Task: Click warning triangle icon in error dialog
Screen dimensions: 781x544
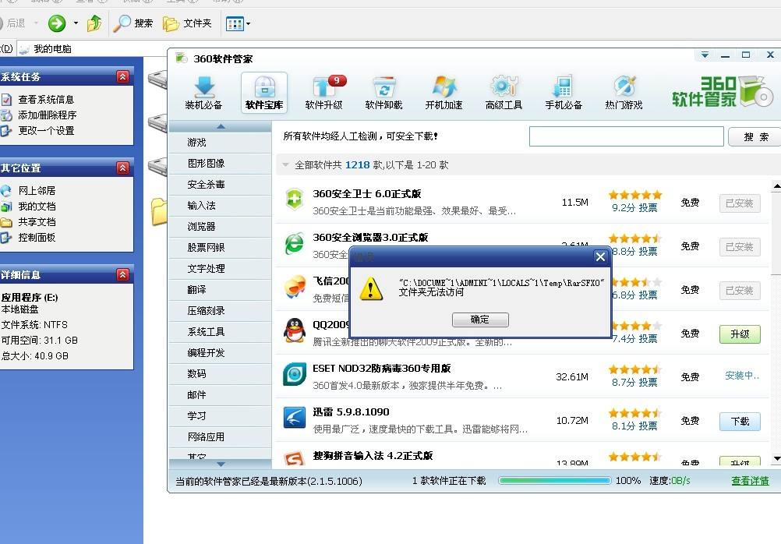Action: [371, 289]
